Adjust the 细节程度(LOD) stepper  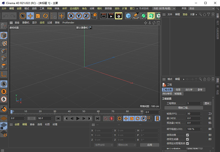pyautogui.click(x=201, y=129)
